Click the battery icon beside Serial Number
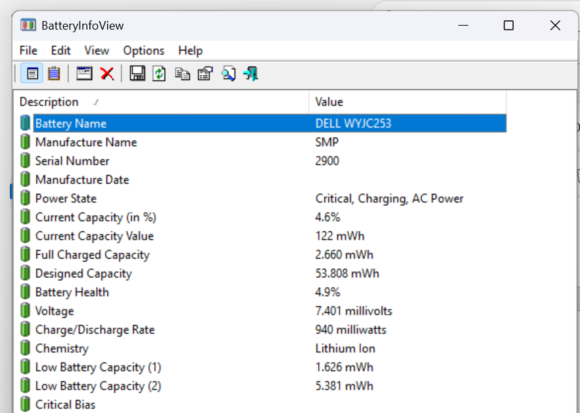This screenshot has width=580, height=413. tap(25, 160)
